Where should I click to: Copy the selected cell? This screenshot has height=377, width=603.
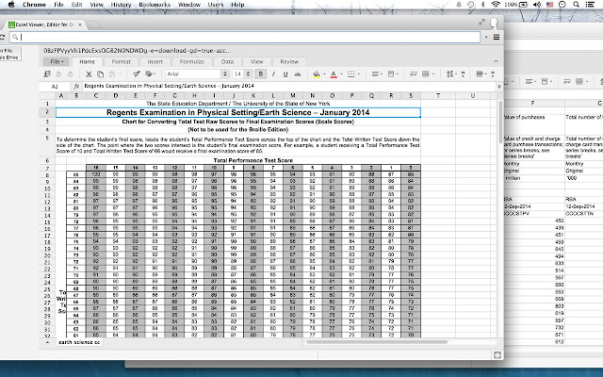(100, 74)
